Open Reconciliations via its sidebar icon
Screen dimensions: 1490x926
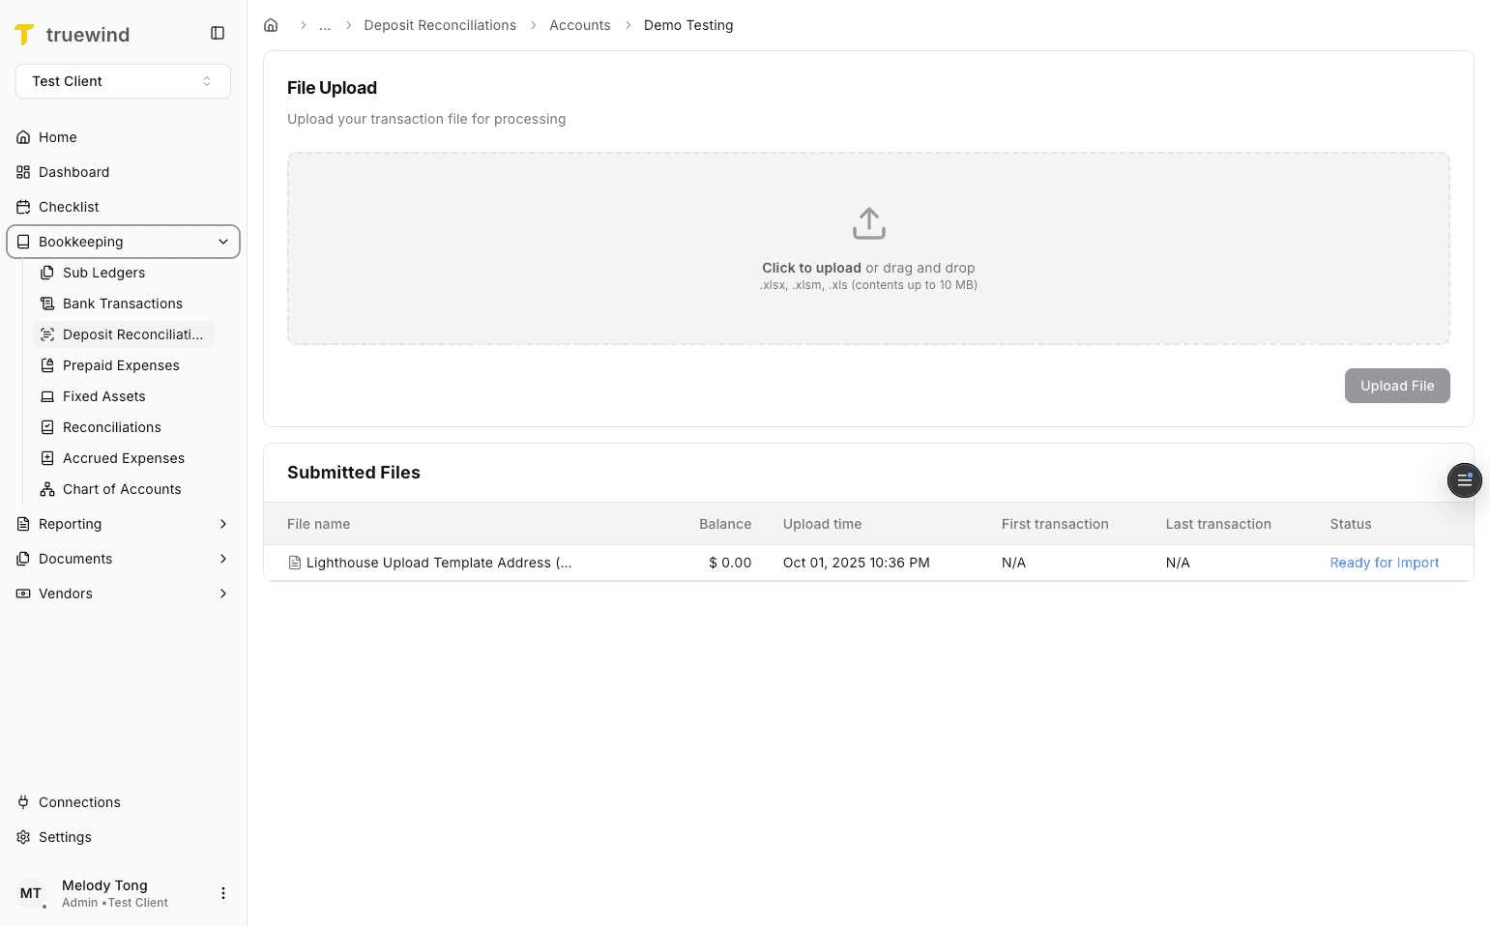pos(46,427)
